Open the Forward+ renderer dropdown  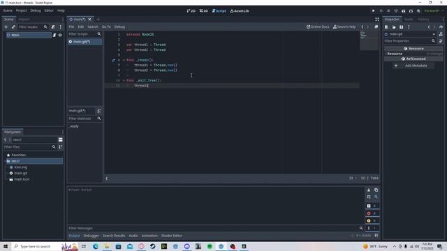pyautogui.click(x=434, y=11)
